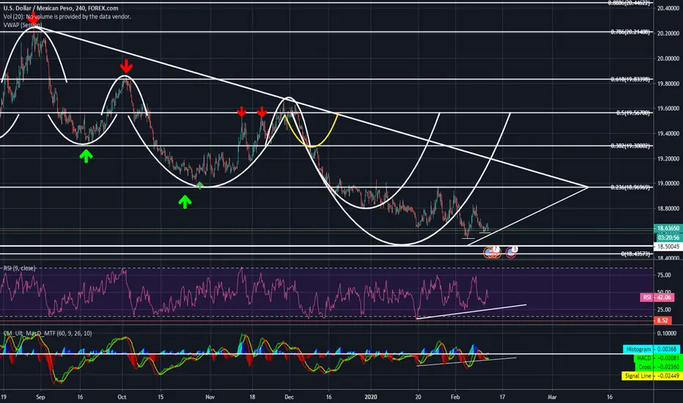Click the 2020 label on the time axis
Screen dimensions: 683x403
pos(371,397)
